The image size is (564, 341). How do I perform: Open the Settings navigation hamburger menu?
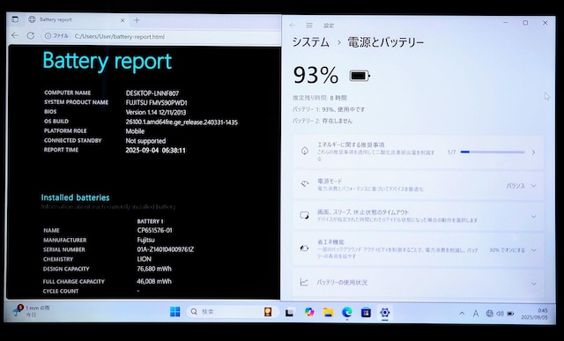(x=309, y=26)
